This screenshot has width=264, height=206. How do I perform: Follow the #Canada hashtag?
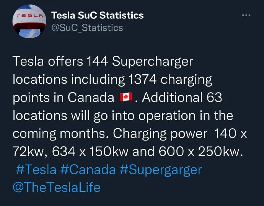(88, 170)
